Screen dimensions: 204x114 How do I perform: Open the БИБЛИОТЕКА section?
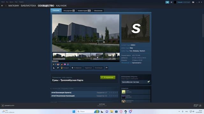point(28,6)
